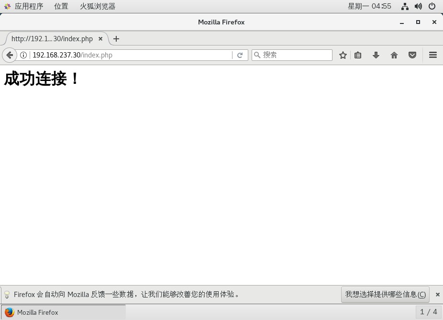
Task: Open the network status icon
Action: [x=405, y=6]
